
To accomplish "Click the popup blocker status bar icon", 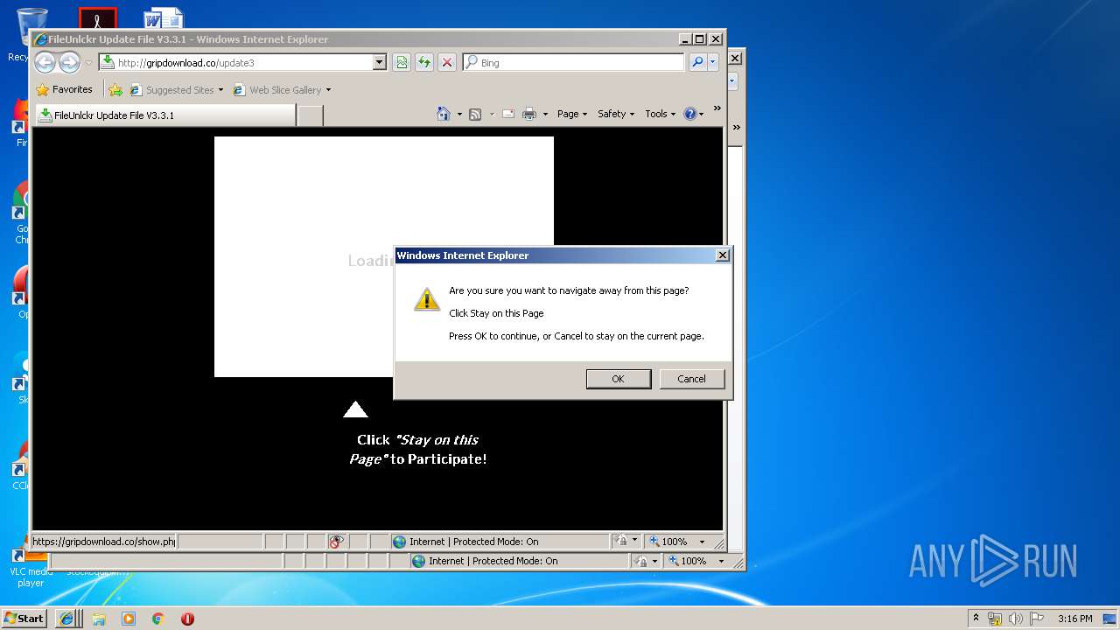I will pyautogui.click(x=336, y=542).
